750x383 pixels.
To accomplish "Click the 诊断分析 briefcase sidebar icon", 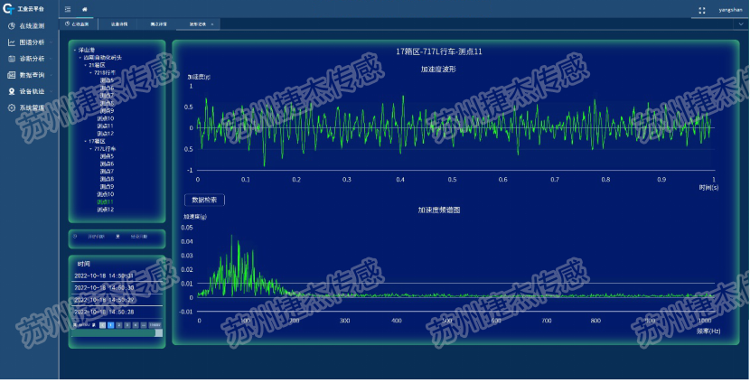I will point(12,59).
